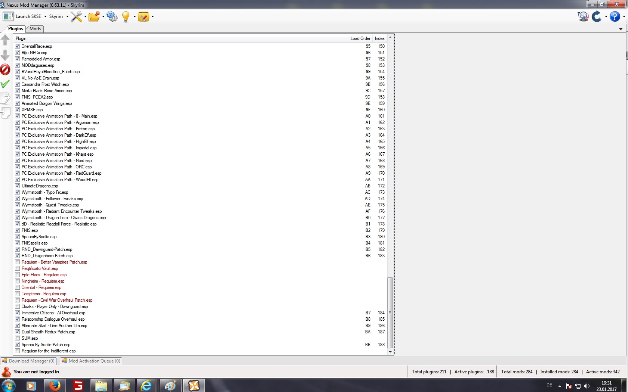The width and height of the screenshot is (628, 392).
Task: Open the Mod Activation Queue (0) tab
Action: tap(91, 361)
